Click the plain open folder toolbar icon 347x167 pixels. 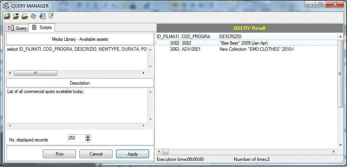point(24,16)
